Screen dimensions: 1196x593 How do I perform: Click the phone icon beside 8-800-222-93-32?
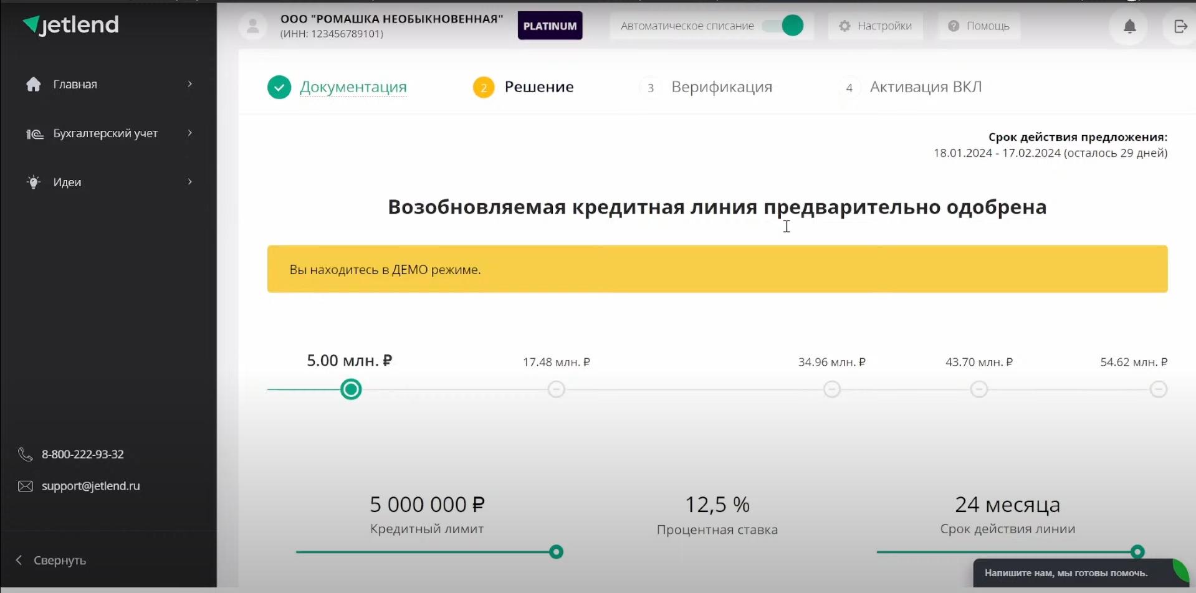point(25,455)
